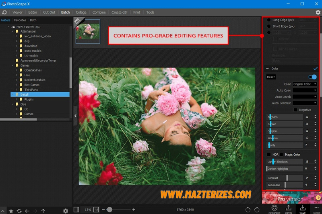Expand the avc_enhance_video folder
The image size is (322, 214).
17,36
